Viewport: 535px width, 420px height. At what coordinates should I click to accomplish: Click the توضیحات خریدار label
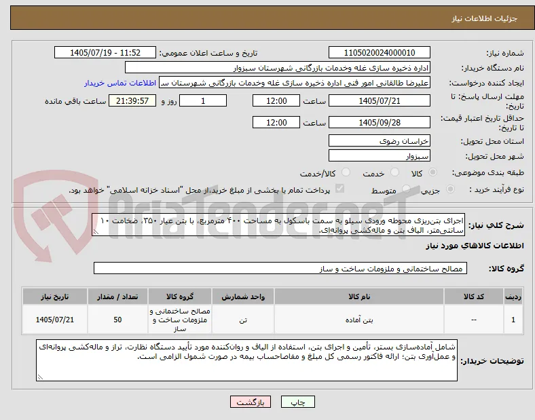coord(492,361)
